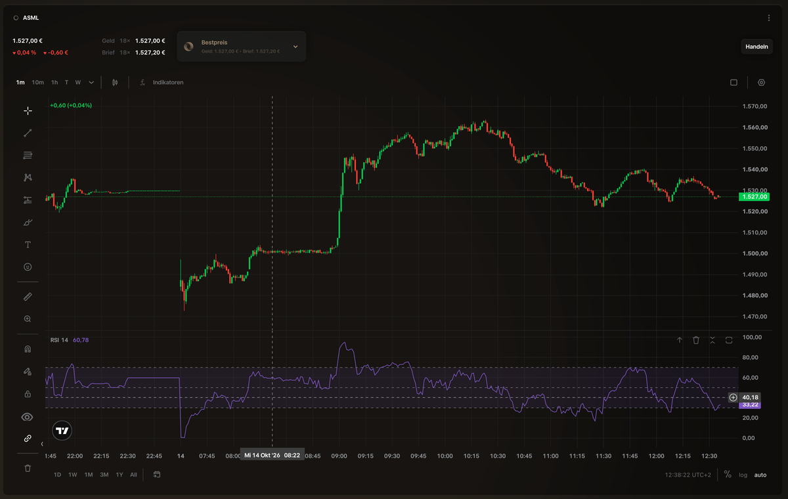
Task: Open the emoji sticker tool
Action: (x=28, y=267)
